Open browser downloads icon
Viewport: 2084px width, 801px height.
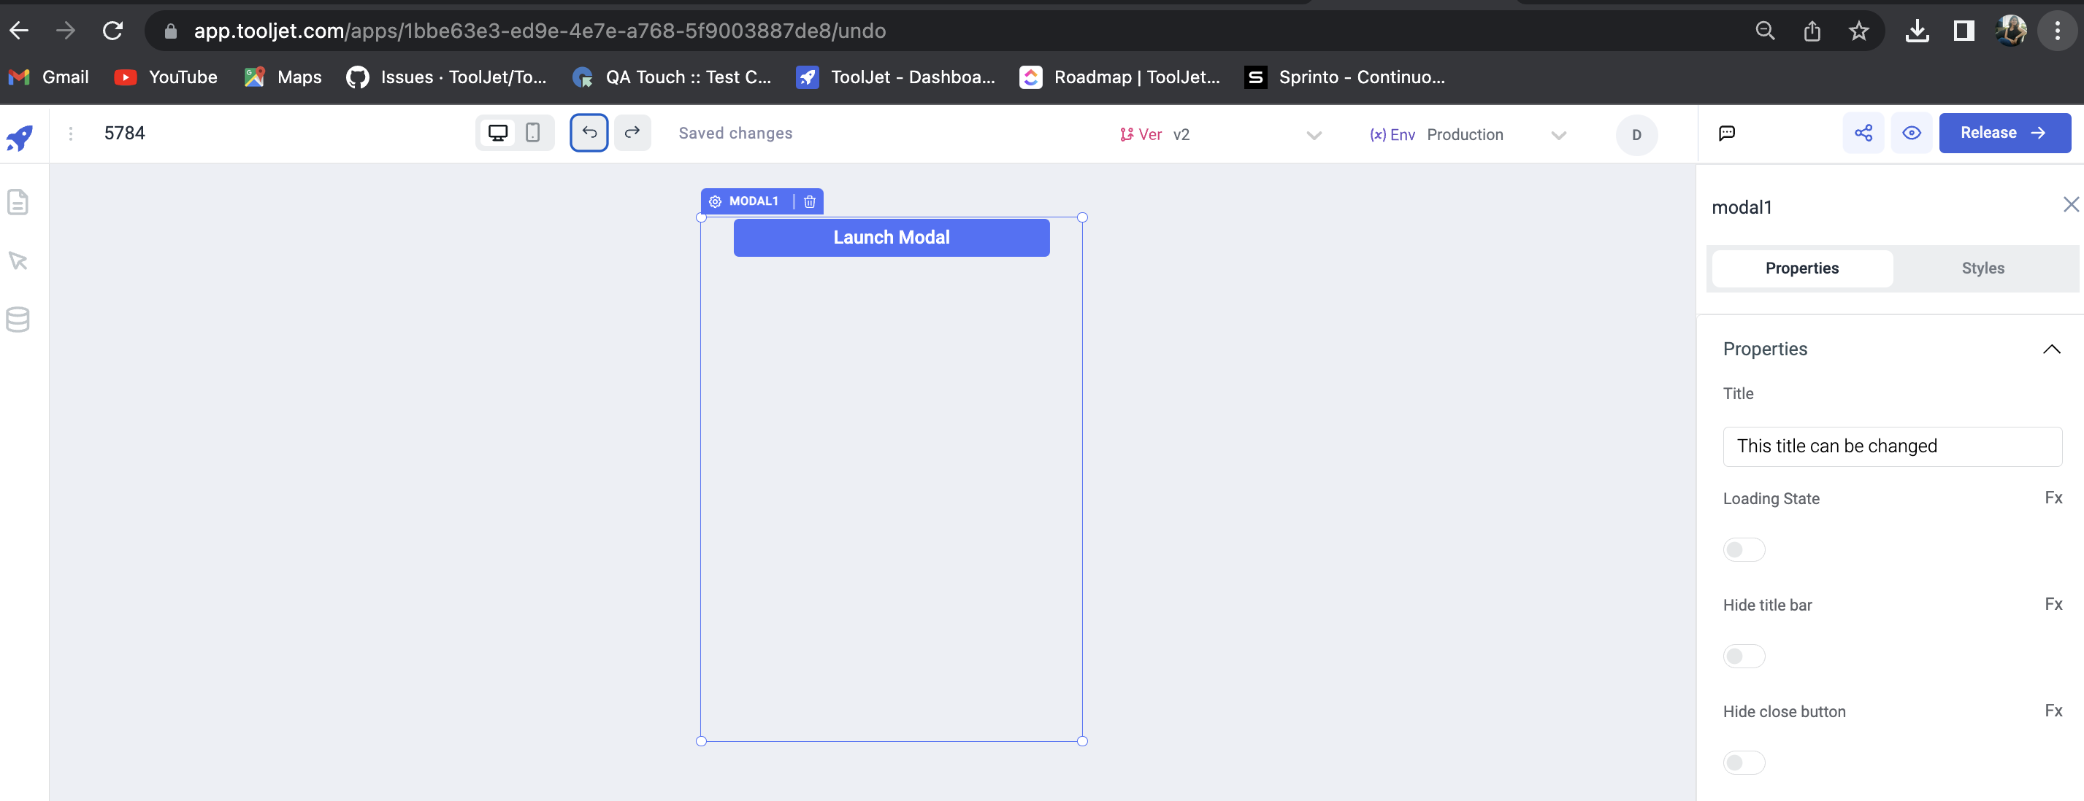pos(1917,31)
